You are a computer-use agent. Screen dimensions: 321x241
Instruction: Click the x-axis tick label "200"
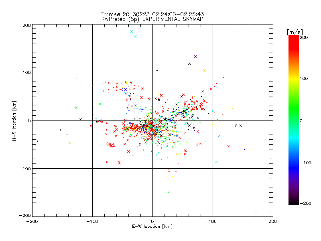[x=273, y=221]
